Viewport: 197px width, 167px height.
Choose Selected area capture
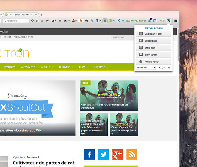click(154, 41)
